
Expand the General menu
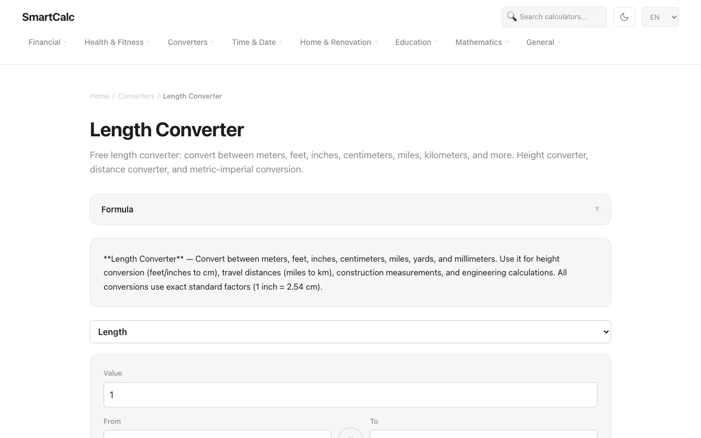click(544, 42)
